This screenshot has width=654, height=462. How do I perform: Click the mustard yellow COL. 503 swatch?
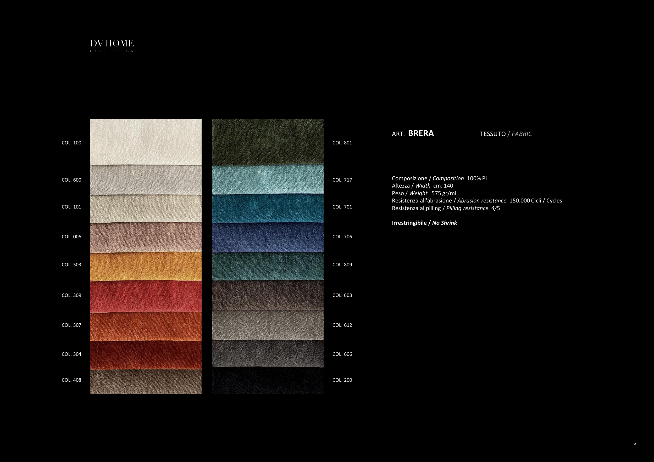(x=146, y=266)
